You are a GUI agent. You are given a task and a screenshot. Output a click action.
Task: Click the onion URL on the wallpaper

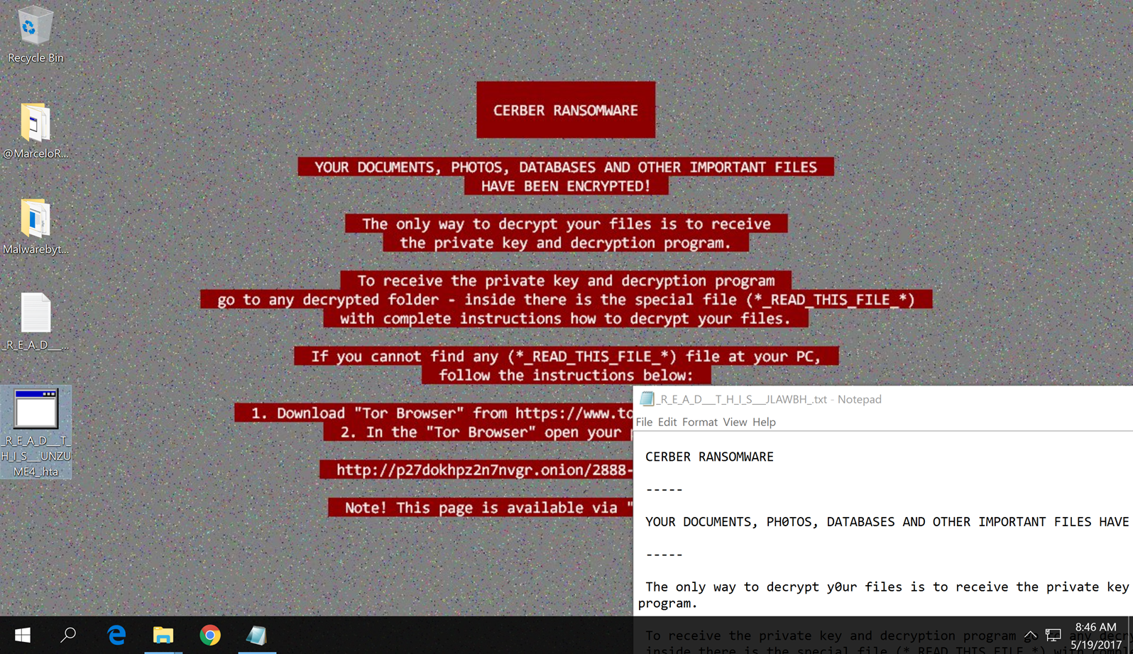pos(483,470)
